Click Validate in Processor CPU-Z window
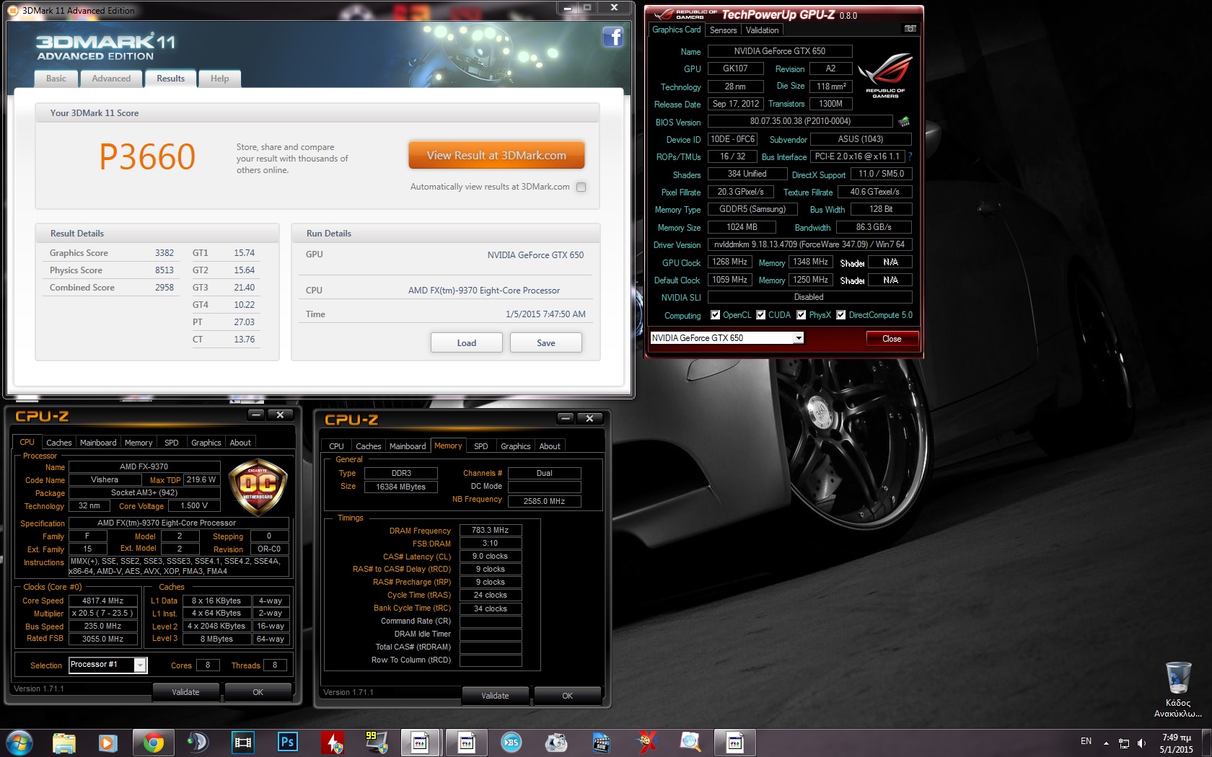 [185, 692]
